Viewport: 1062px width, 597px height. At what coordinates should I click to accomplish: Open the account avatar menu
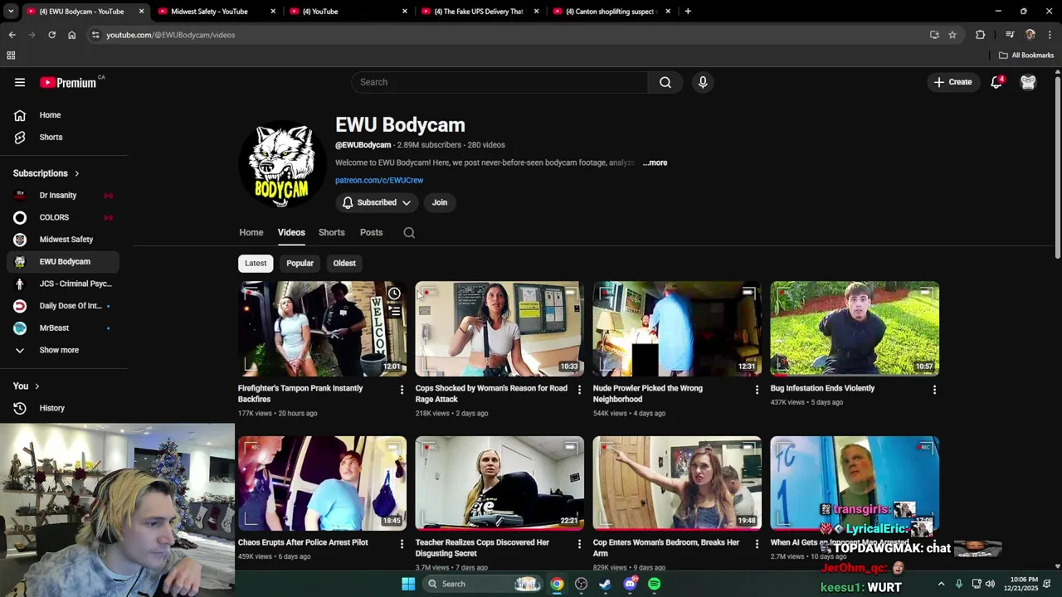pyautogui.click(x=1028, y=82)
